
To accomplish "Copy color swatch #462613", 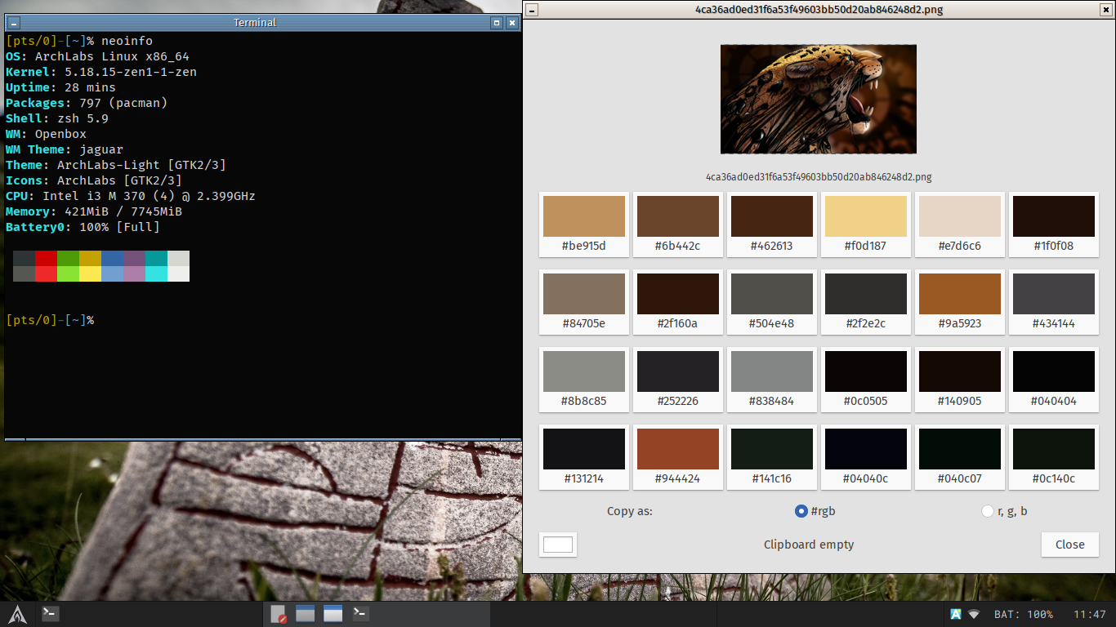I will 772,225.
